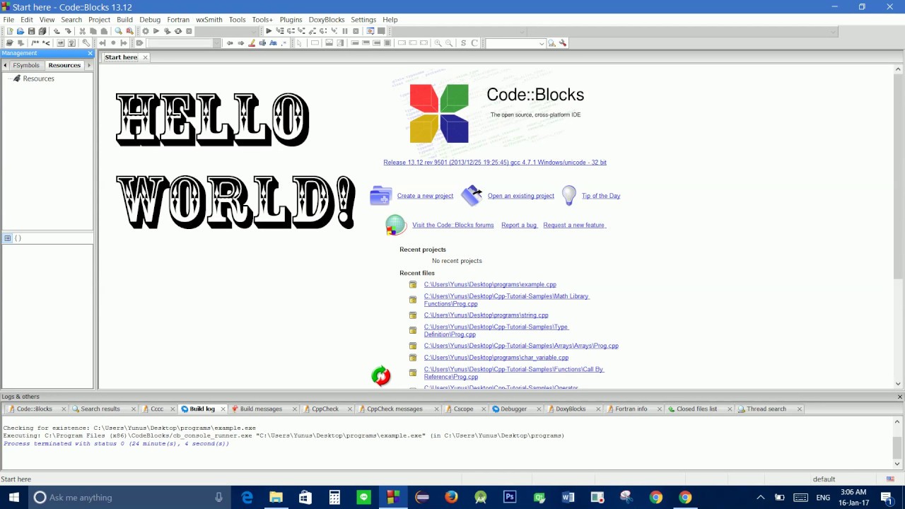This screenshot has height=509, width=905.
Task: Click the Find magnifier icon in toolbar
Action: [118, 31]
